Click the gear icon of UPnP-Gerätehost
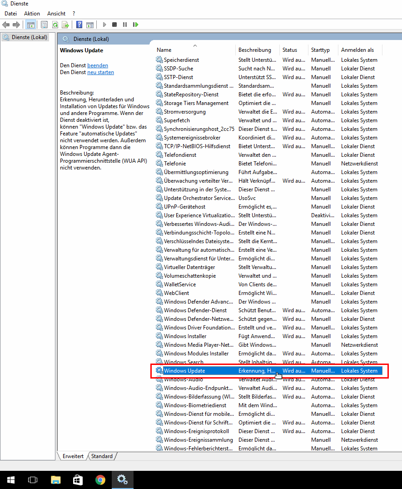Image resolution: width=402 pixels, height=489 pixels. click(x=159, y=206)
